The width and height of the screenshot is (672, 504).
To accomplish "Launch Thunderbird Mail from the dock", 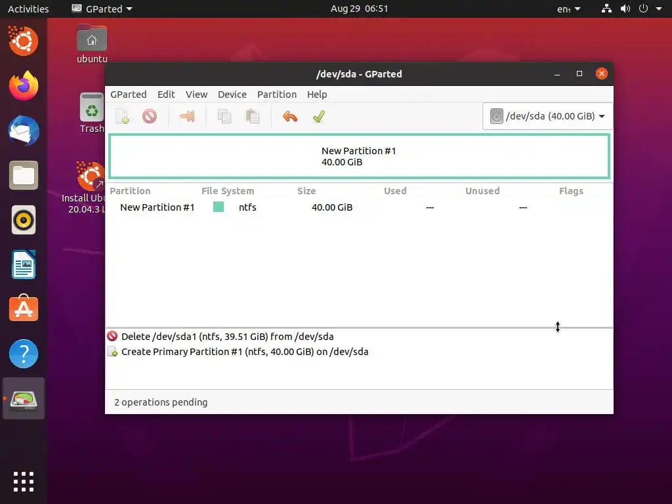I will click(24, 131).
